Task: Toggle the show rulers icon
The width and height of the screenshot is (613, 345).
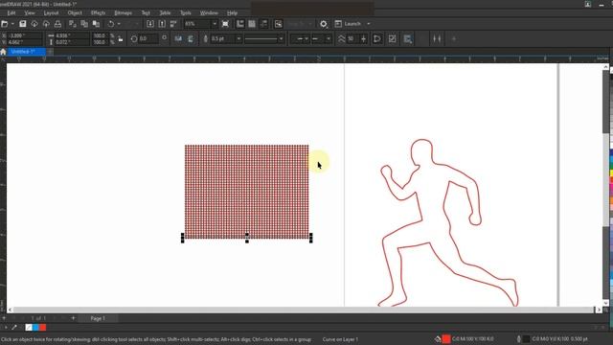Action: 240,24
